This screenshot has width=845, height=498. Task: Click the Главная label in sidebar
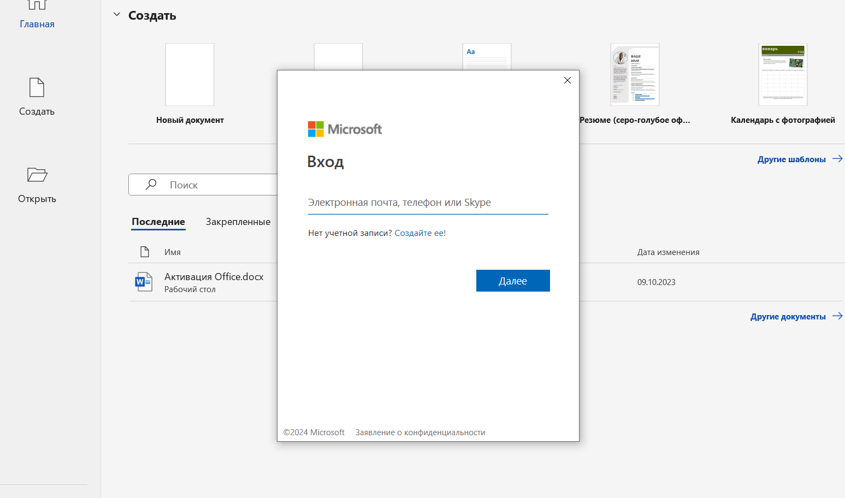pos(37,24)
